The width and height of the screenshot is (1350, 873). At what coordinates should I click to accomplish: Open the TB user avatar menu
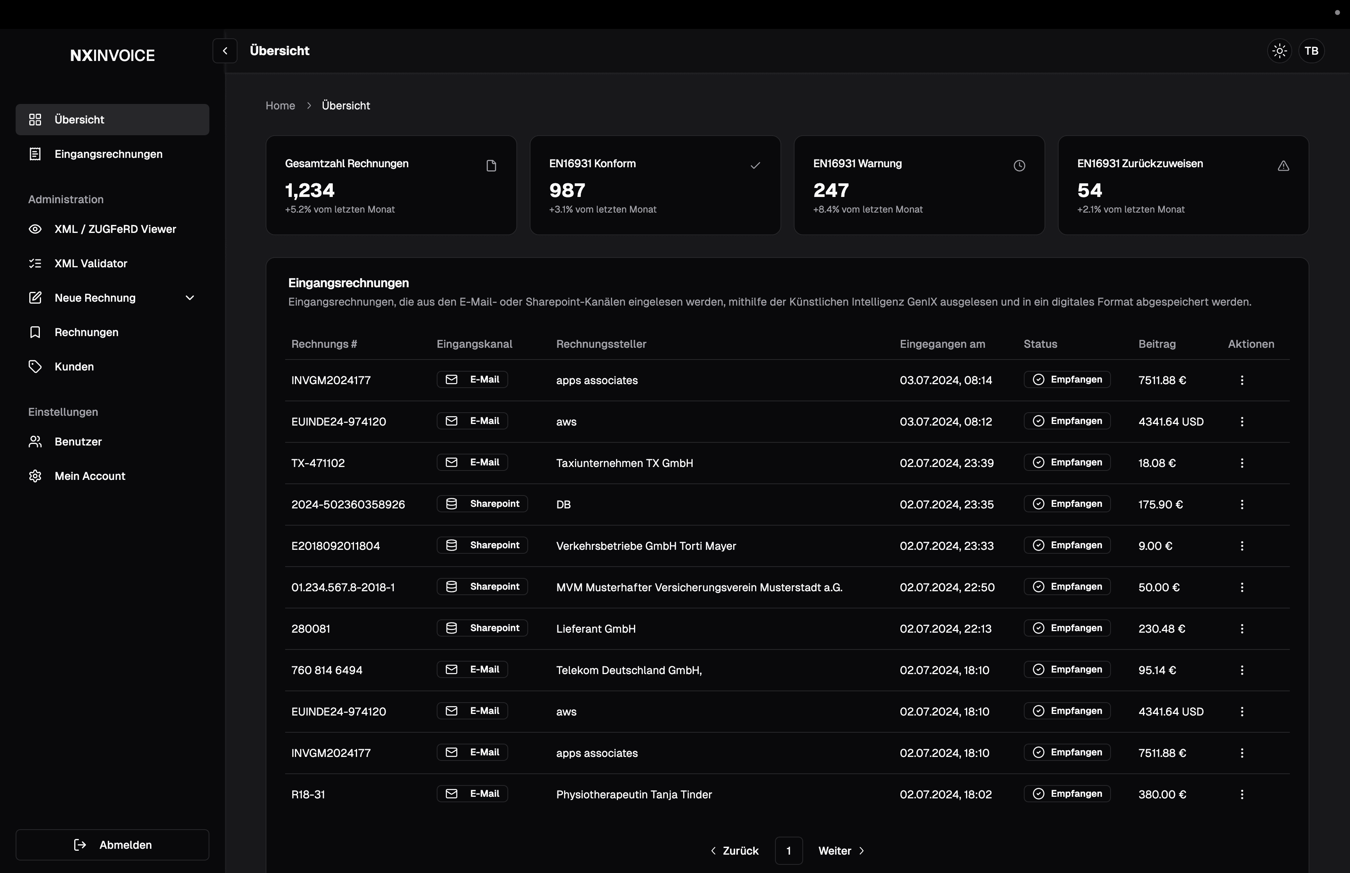1311,51
